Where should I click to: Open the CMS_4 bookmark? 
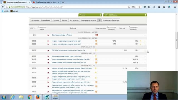[6, 11]
